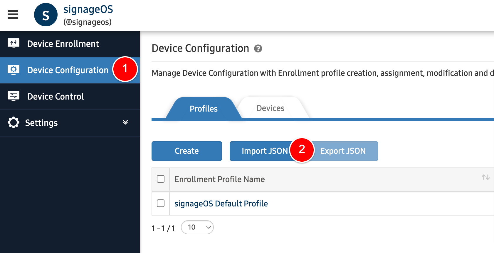Click the Settings gear icon
The height and width of the screenshot is (253, 494).
click(x=14, y=123)
